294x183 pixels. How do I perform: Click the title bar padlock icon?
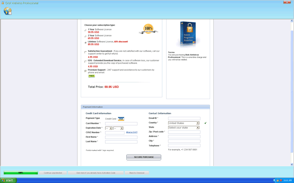(3, 3)
